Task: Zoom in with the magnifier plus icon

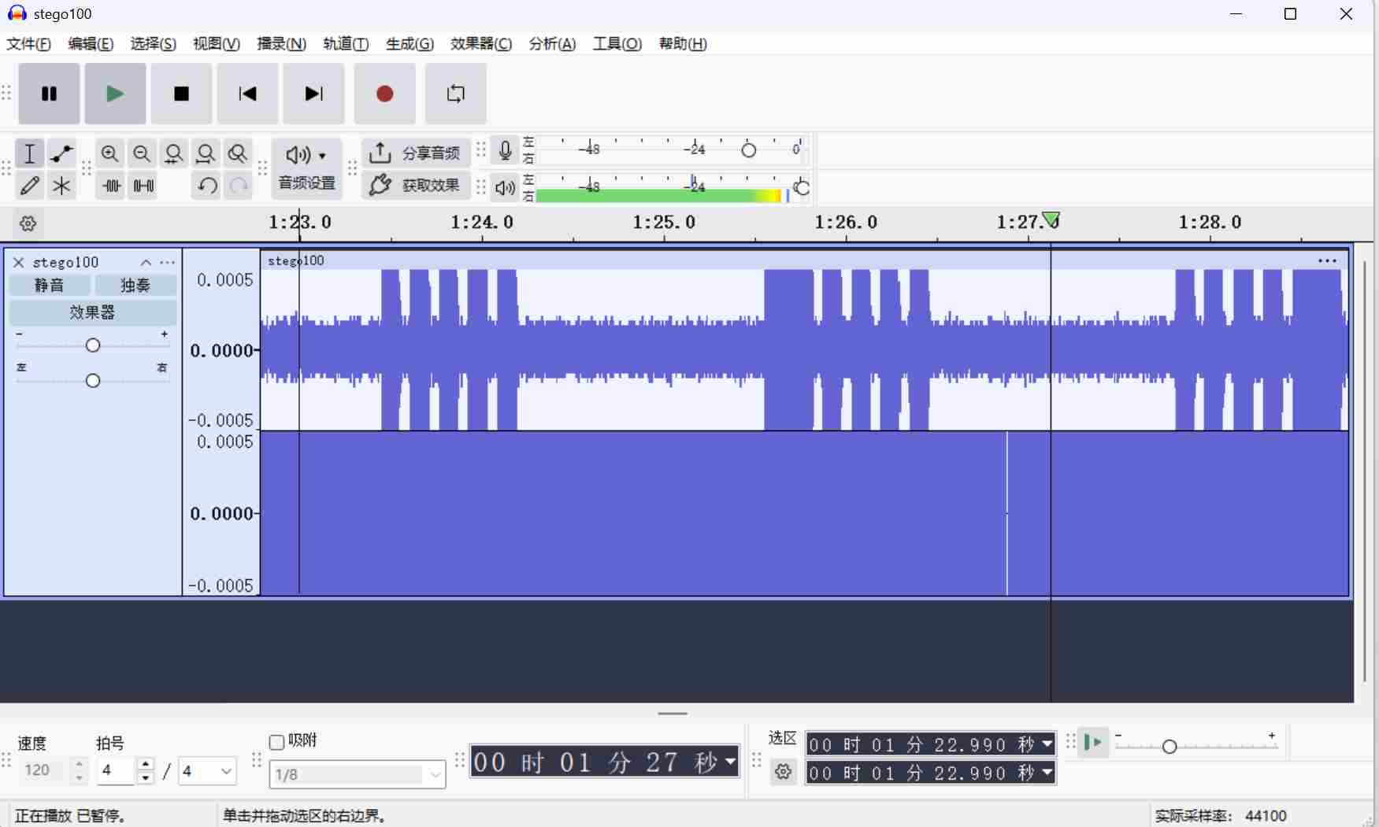Action: [110, 153]
